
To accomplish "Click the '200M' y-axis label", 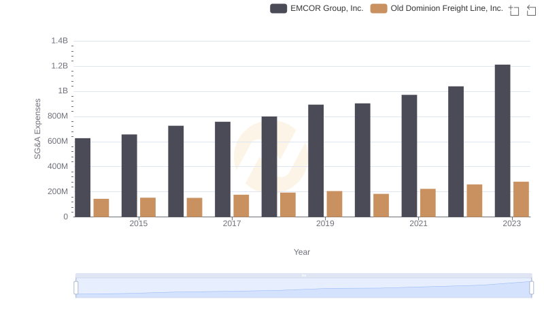I will point(58,191).
